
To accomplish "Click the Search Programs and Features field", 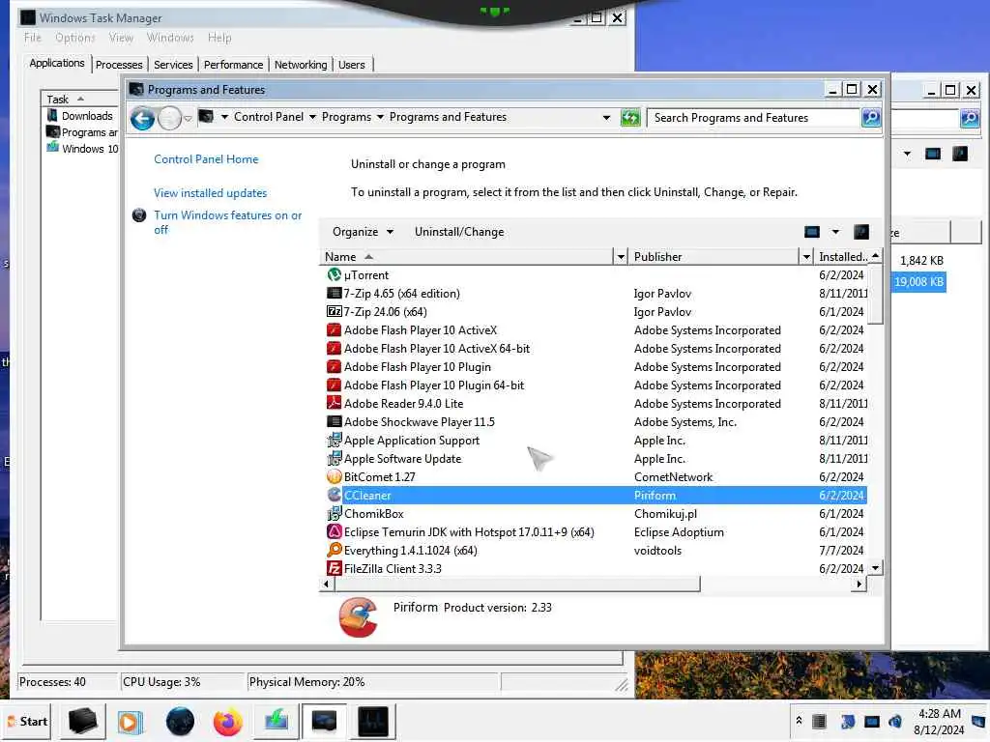I will click(x=754, y=118).
